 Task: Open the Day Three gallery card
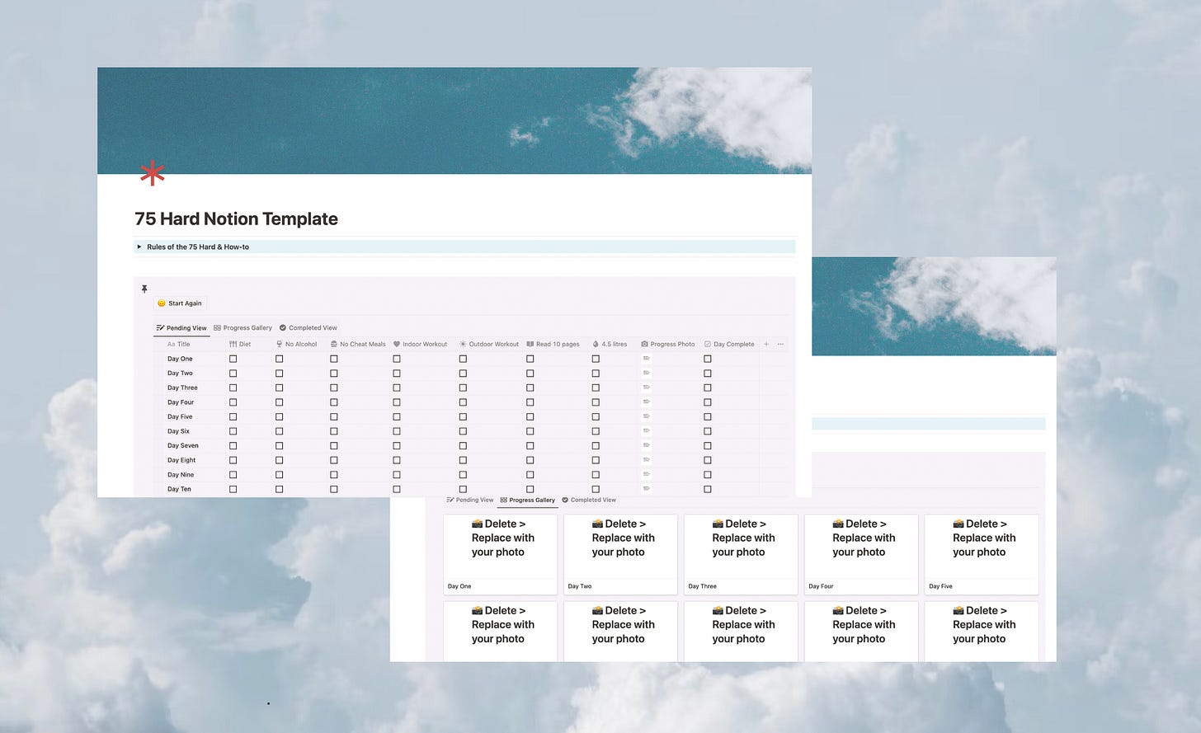click(741, 554)
